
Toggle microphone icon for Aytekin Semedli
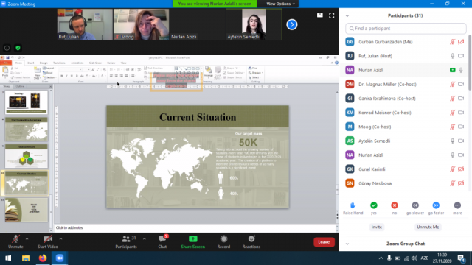click(x=452, y=141)
